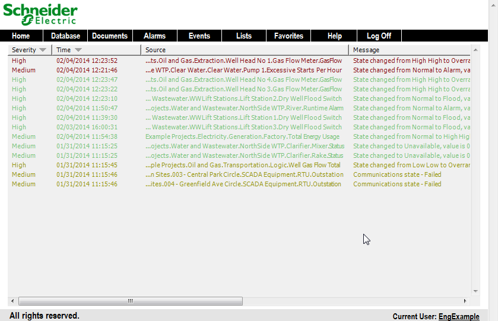The height and width of the screenshot is (321, 498).
Task: Click the Schneider Electric logo
Action: [40, 15]
